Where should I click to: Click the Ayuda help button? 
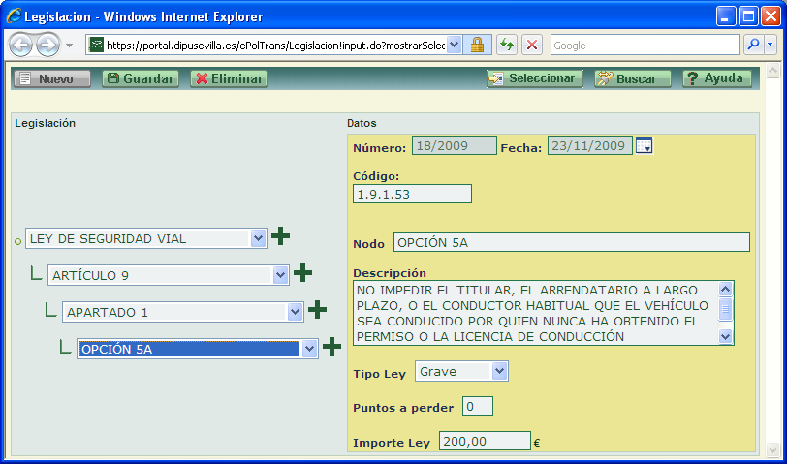click(717, 78)
